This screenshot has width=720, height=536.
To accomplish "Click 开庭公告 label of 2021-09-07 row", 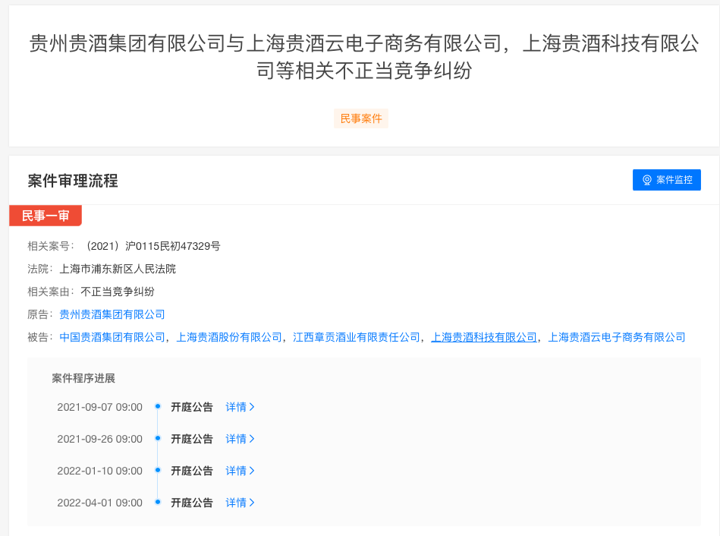I will [192, 407].
